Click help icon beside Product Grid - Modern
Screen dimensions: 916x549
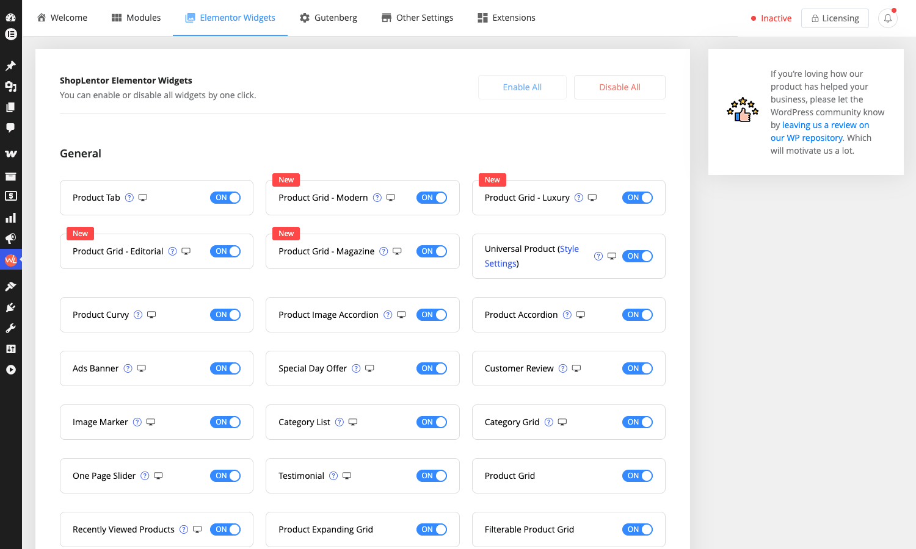pyautogui.click(x=377, y=198)
